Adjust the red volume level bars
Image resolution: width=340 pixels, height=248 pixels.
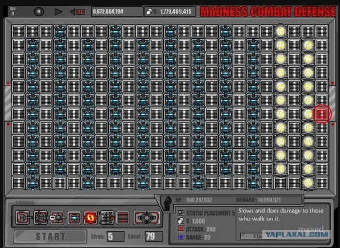click(80, 12)
